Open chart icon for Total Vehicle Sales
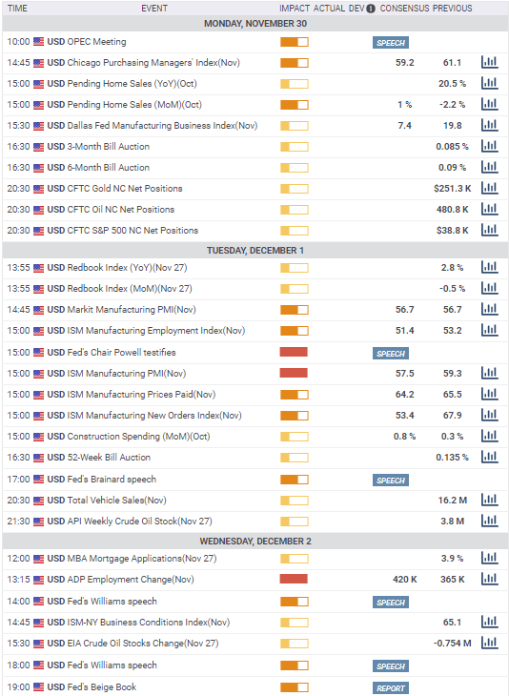The height and width of the screenshot is (696, 509). (x=490, y=501)
